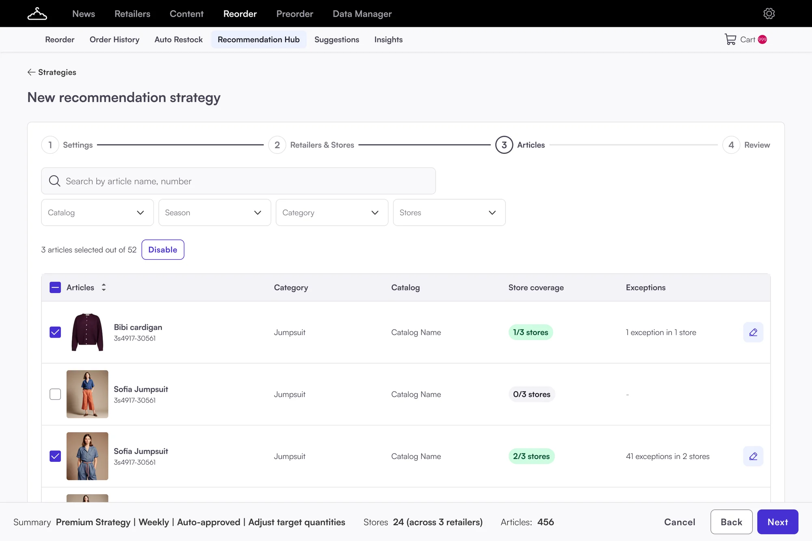This screenshot has width=812, height=541.
Task: Cancel the new strategy
Action: click(680, 522)
